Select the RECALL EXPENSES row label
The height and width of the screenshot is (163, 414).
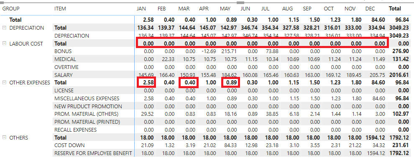(x=75, y=130)
